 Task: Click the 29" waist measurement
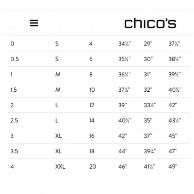[x=148, y=44]
